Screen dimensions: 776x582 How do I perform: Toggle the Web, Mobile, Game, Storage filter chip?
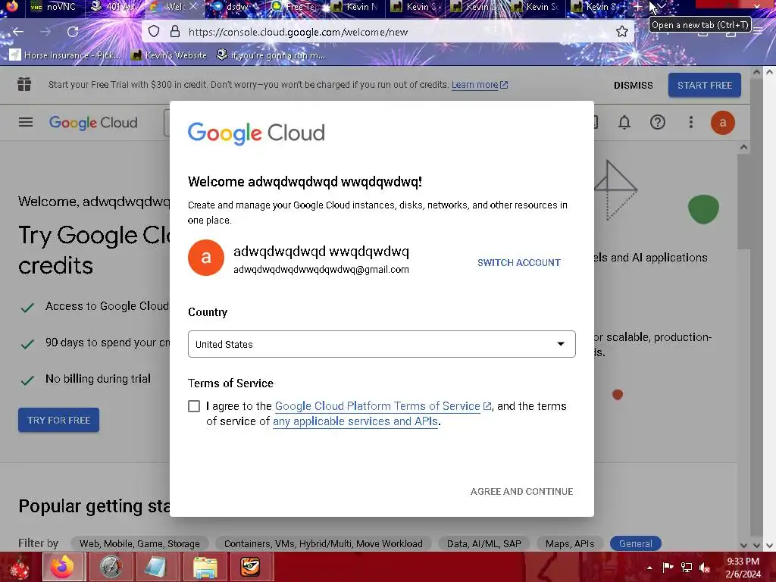click(x=139, y=543)
